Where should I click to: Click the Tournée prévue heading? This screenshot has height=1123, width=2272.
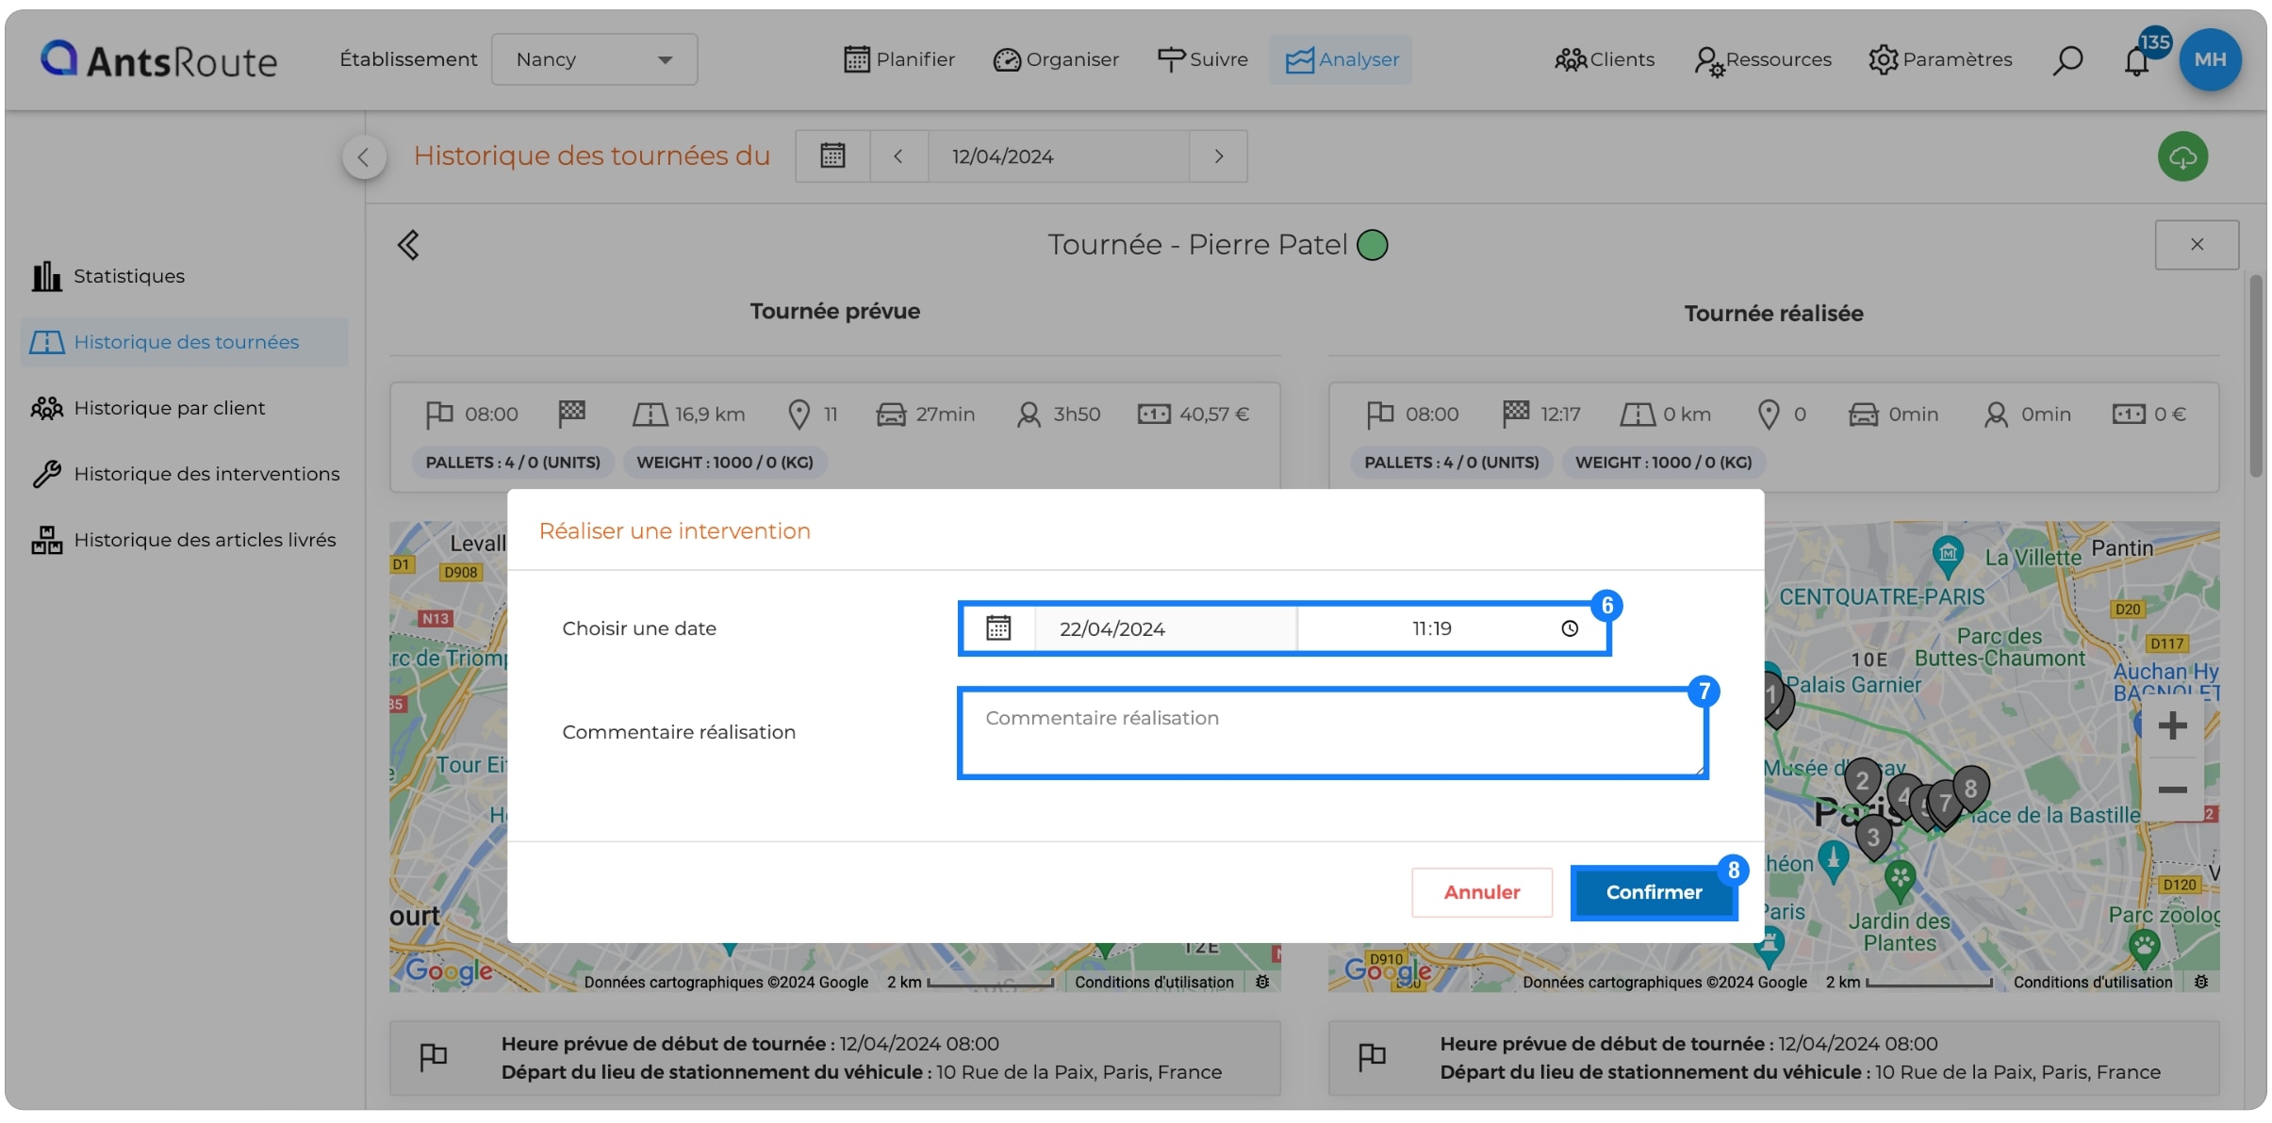point(835,312)
